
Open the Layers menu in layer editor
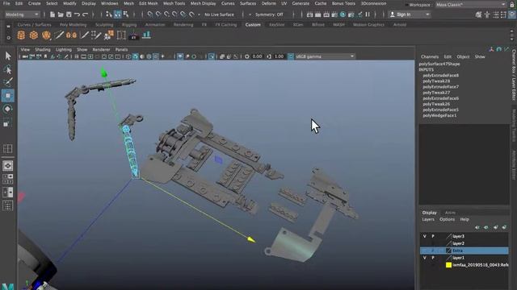pos(428,219)
